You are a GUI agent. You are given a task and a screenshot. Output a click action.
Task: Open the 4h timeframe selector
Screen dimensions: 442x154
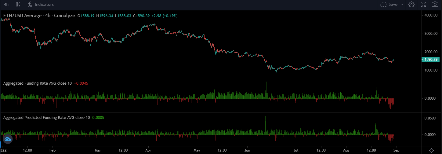click(x=6, y=4)
